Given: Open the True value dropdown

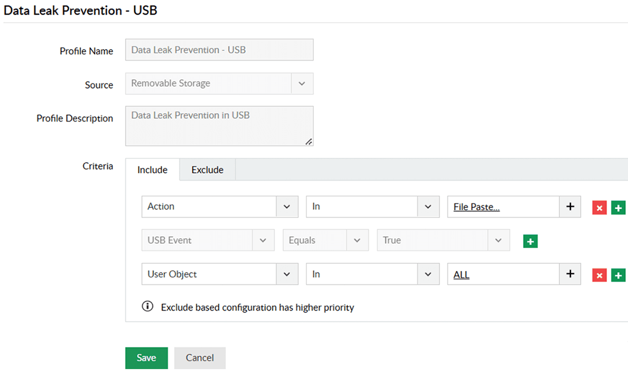Looking at the screenshot, I should 499,240.
